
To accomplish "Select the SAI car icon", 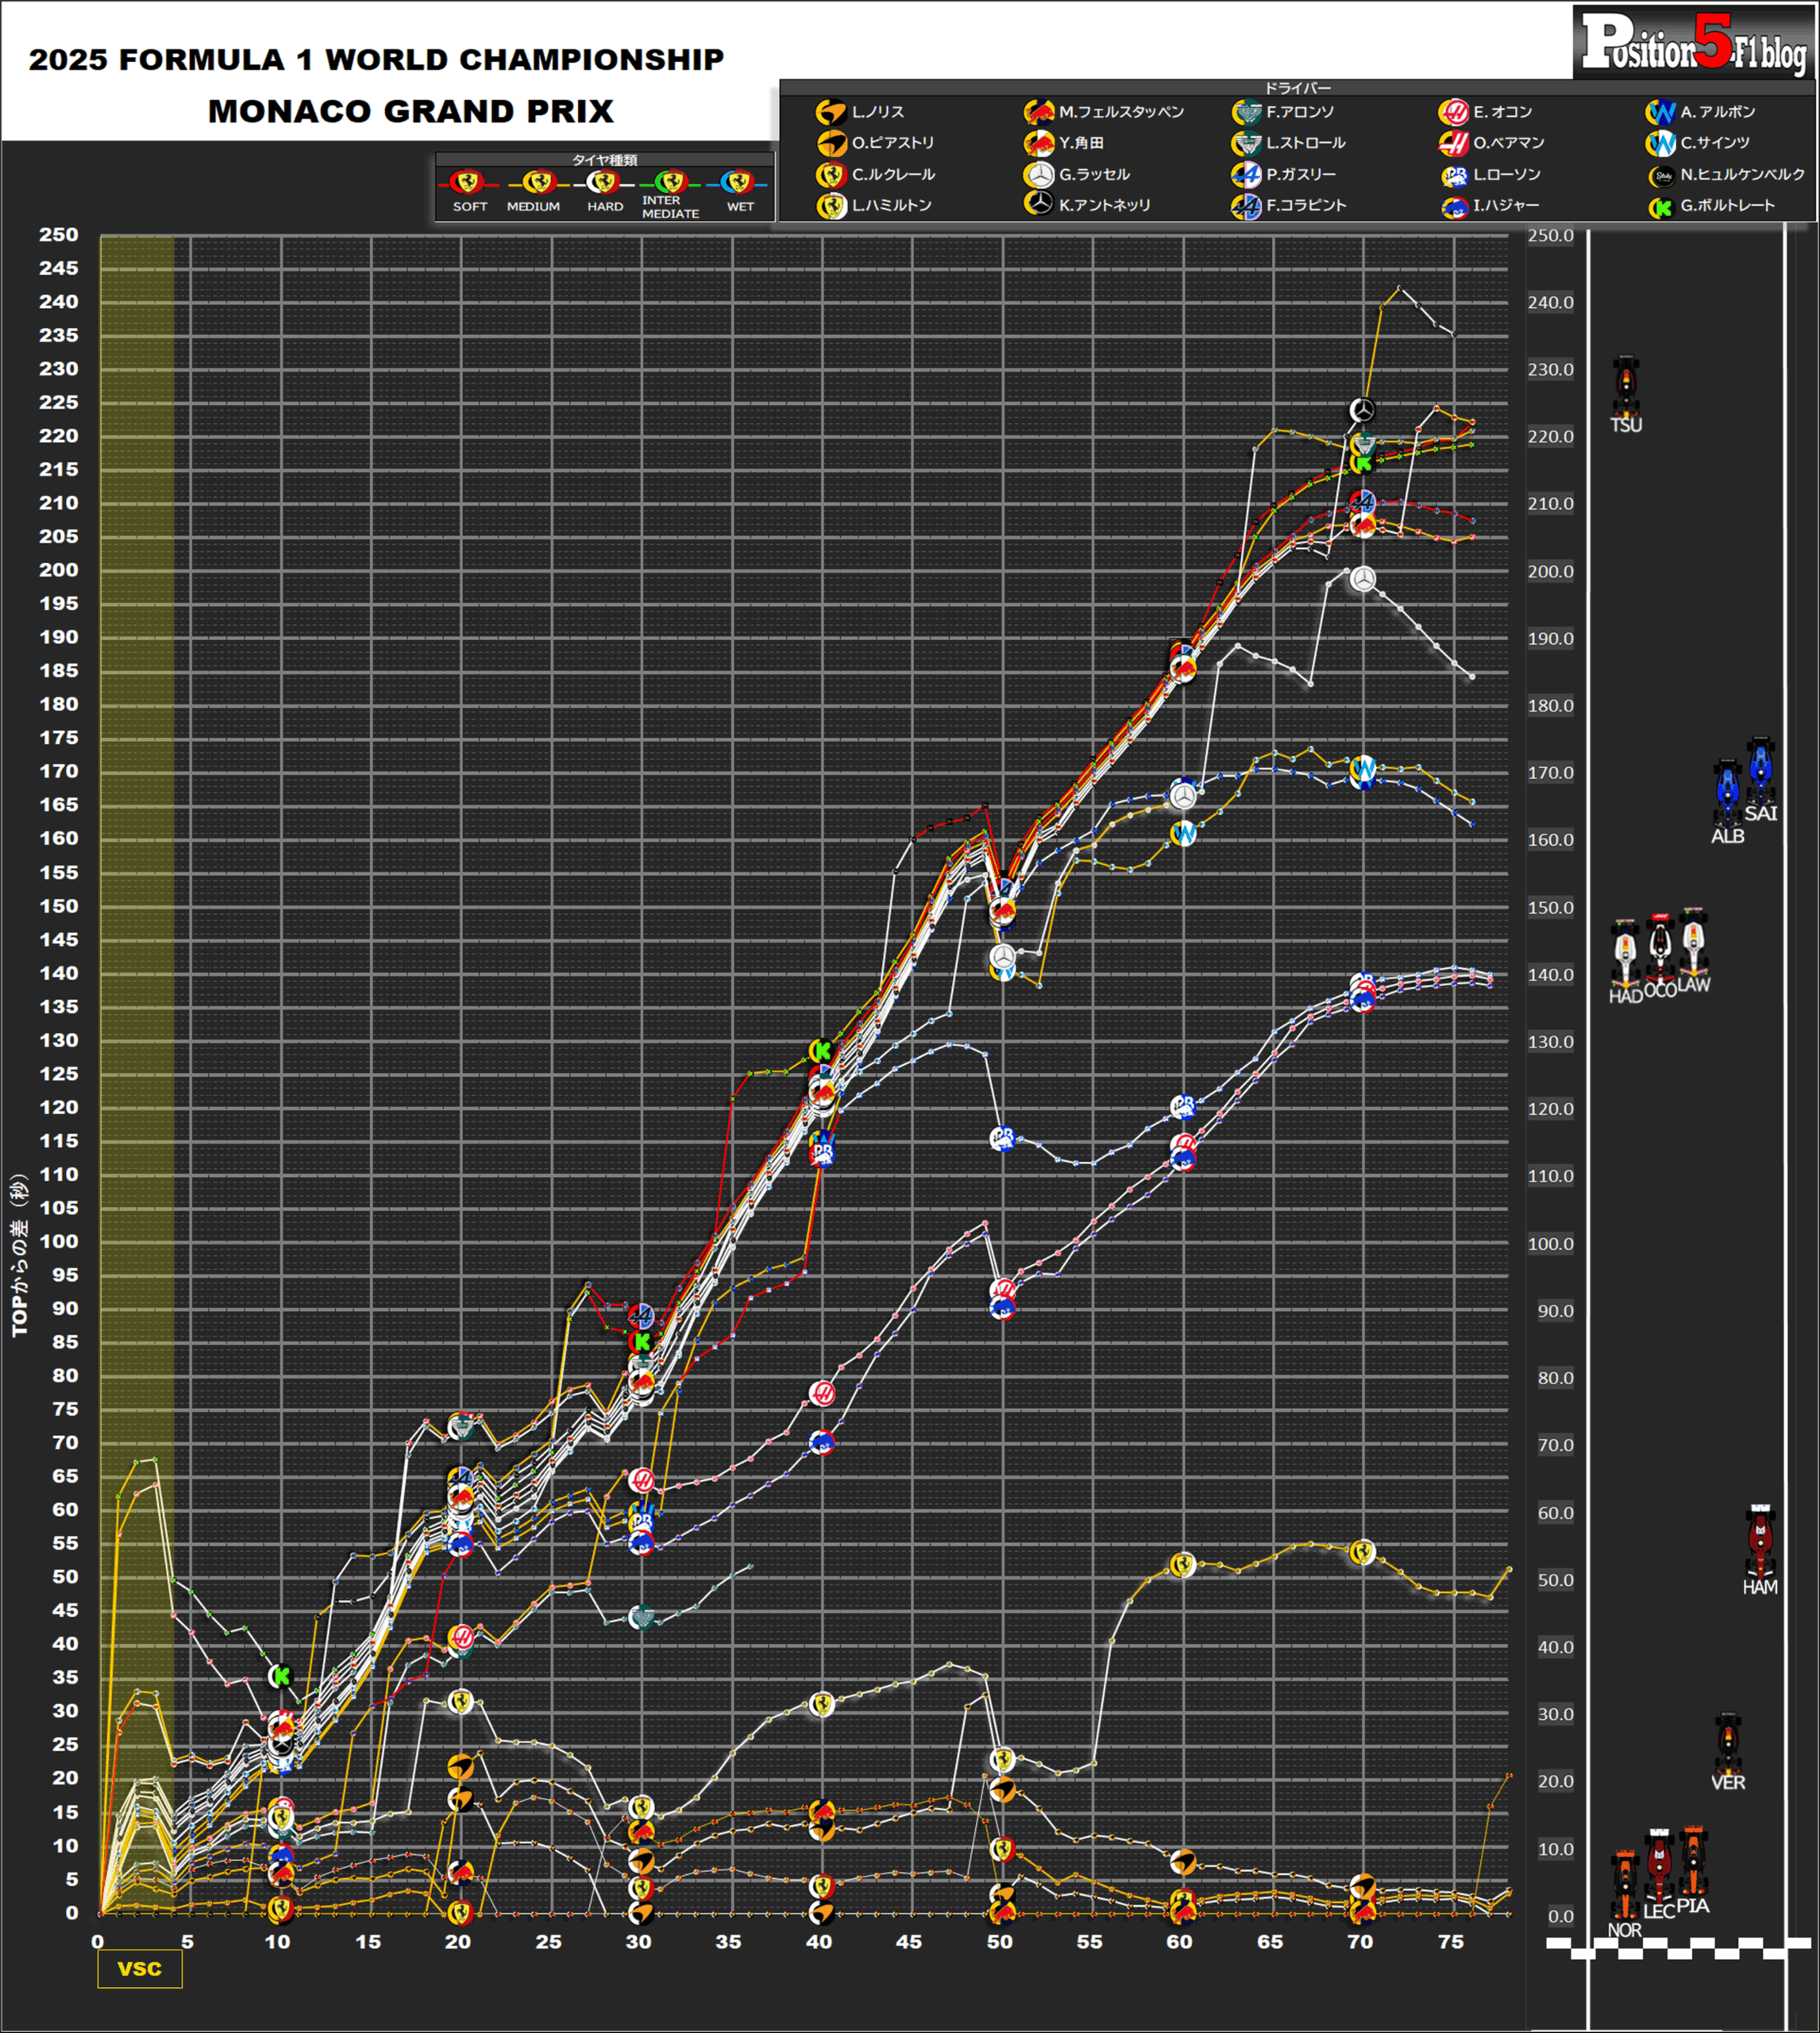I will pos(1760,770).
